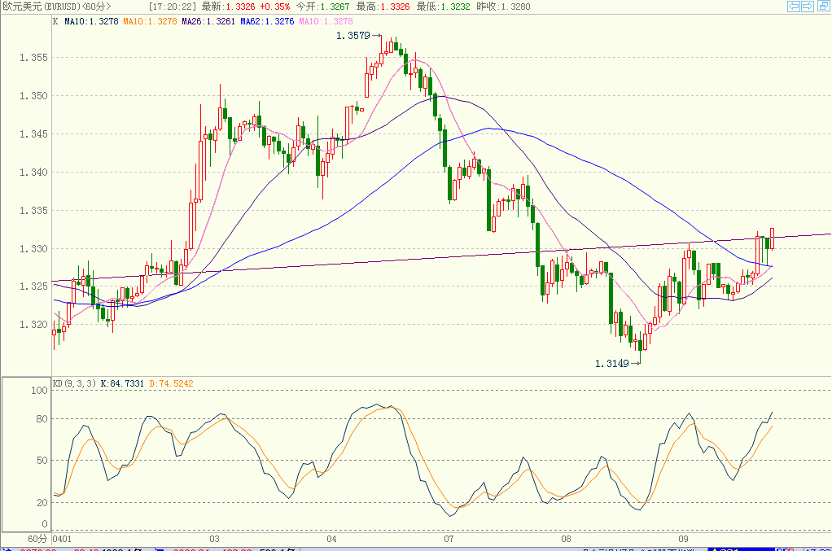Click the KD axis 80 label
Image resolution: width=832 pixels, height=551 pixels.
42,419
